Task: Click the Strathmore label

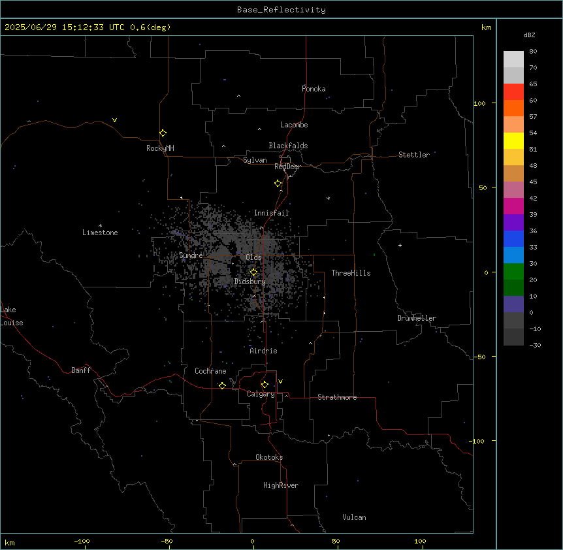Action: 337,397
